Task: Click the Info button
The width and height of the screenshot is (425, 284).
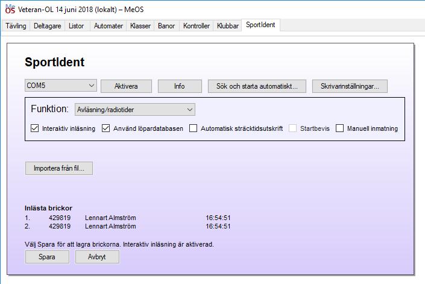Action: point(180,86)
